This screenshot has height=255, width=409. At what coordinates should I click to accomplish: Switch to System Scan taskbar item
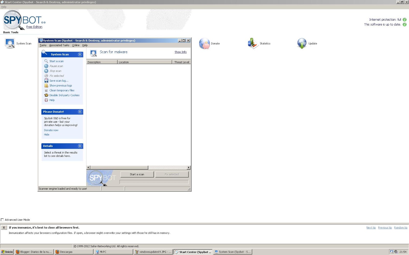233,252
